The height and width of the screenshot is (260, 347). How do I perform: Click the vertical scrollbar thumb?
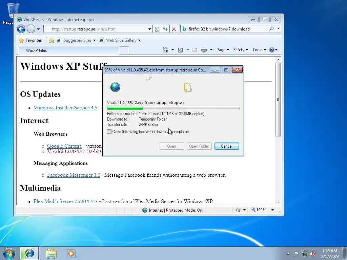tap(278, 100)
